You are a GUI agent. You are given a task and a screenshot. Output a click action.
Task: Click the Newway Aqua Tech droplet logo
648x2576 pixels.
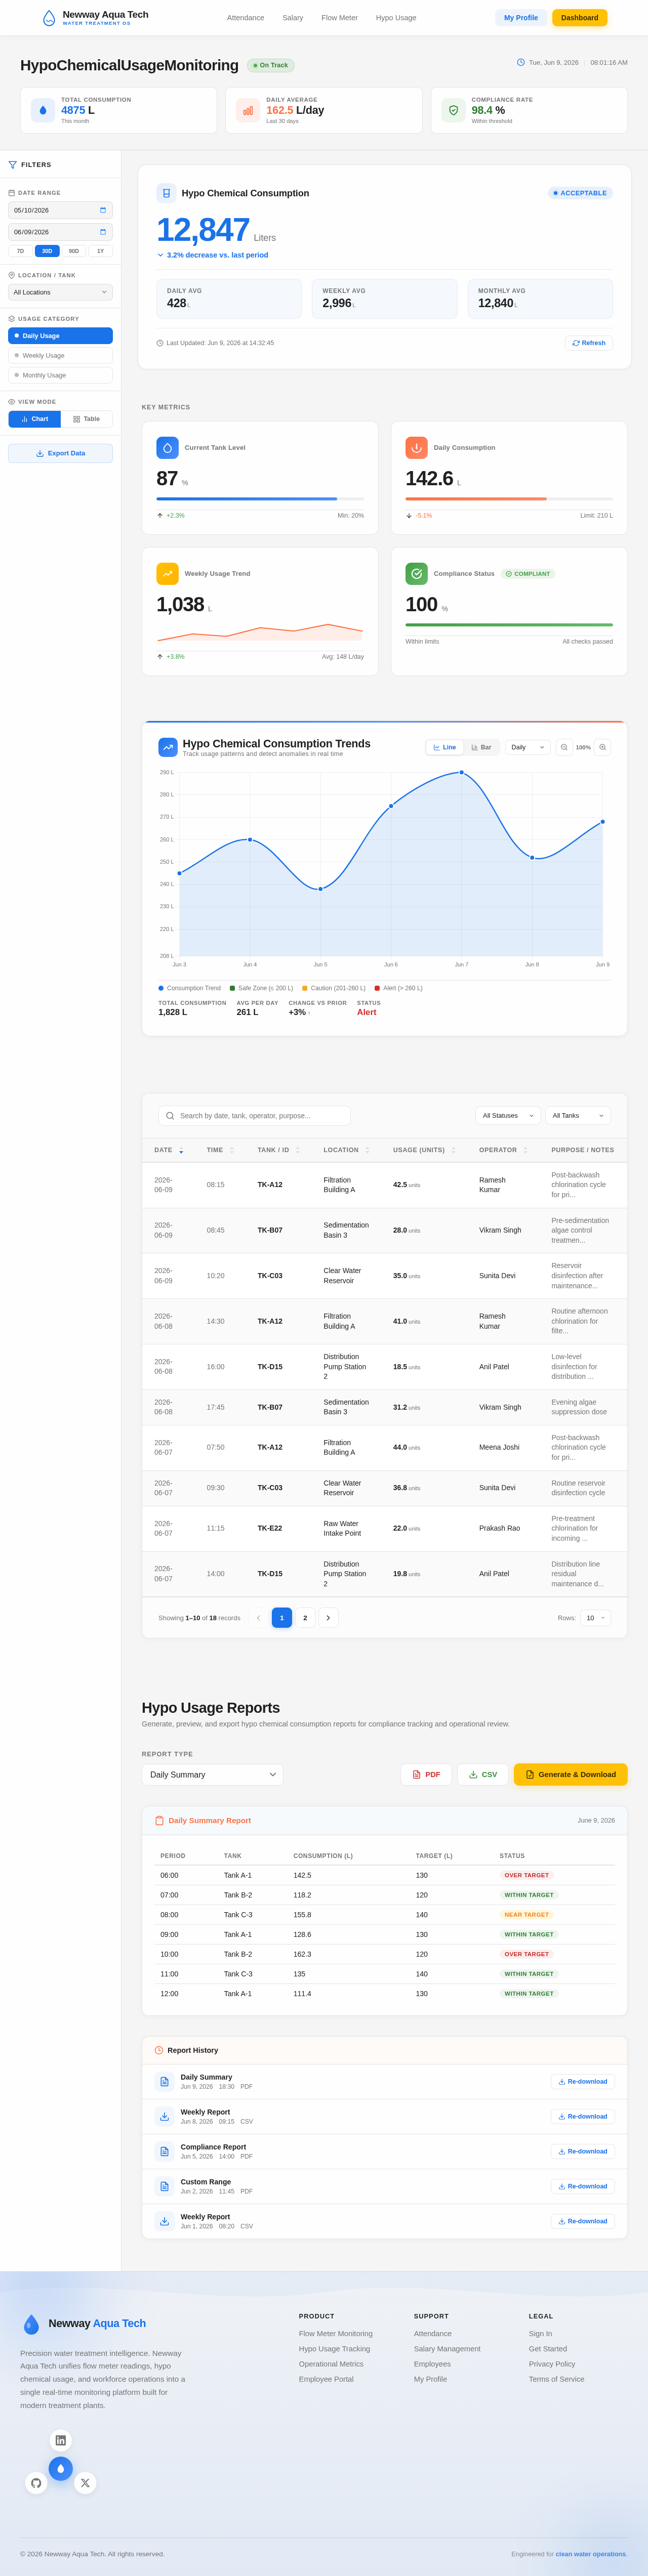(49, 18)
